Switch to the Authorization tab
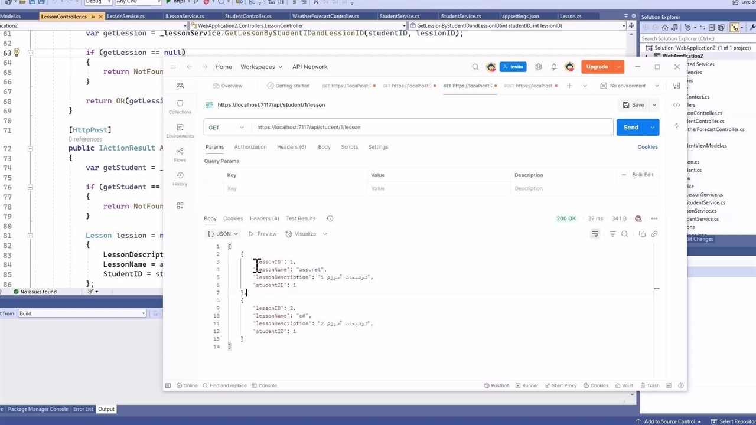756x425 pixels. (250, 147)
